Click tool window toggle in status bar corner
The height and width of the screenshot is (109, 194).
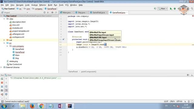2,101
